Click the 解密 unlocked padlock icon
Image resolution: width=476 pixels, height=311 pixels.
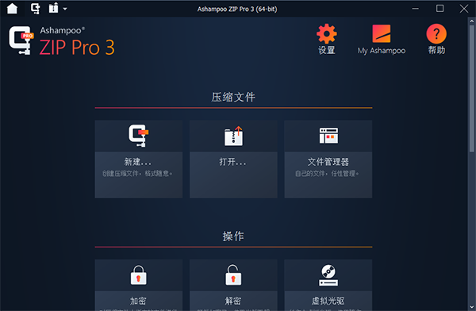pos(233,275)
